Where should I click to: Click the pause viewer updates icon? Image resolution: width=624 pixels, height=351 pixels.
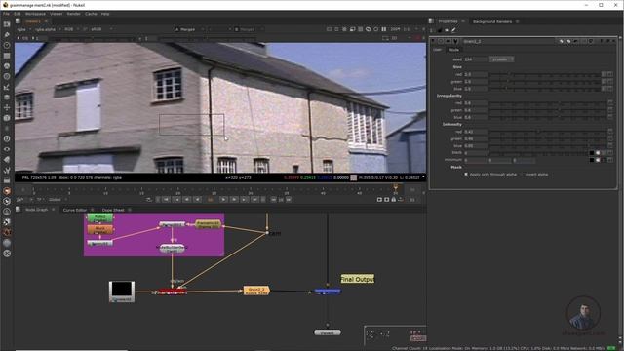pyautogui.click(x=383, y=29)
